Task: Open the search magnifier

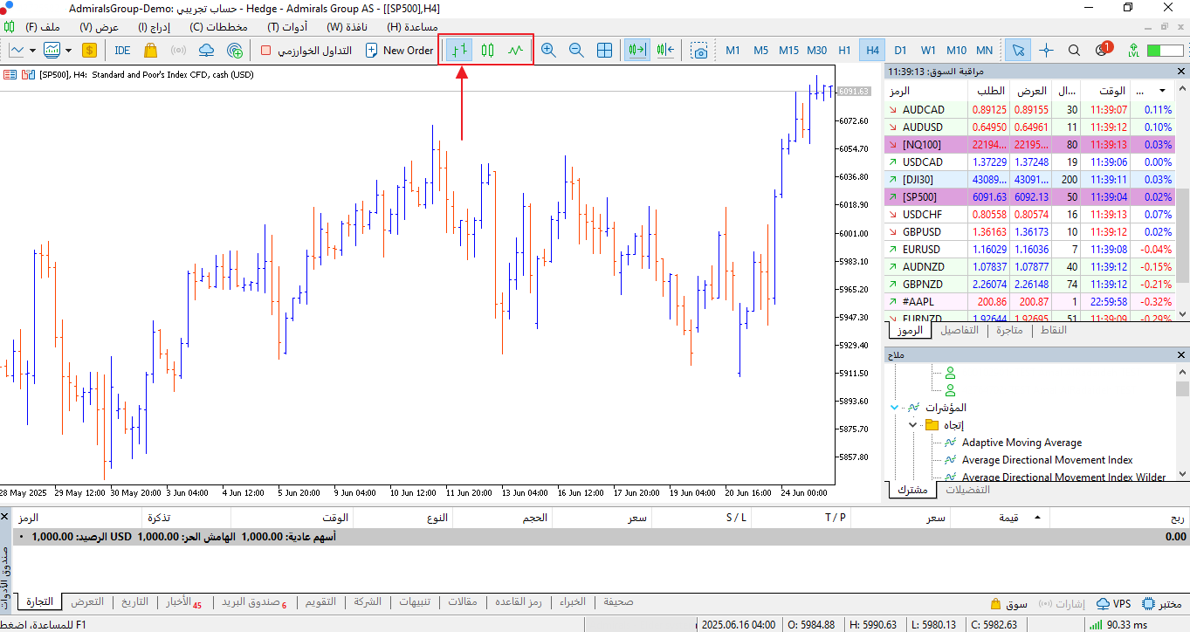Action: (1074, 50)
